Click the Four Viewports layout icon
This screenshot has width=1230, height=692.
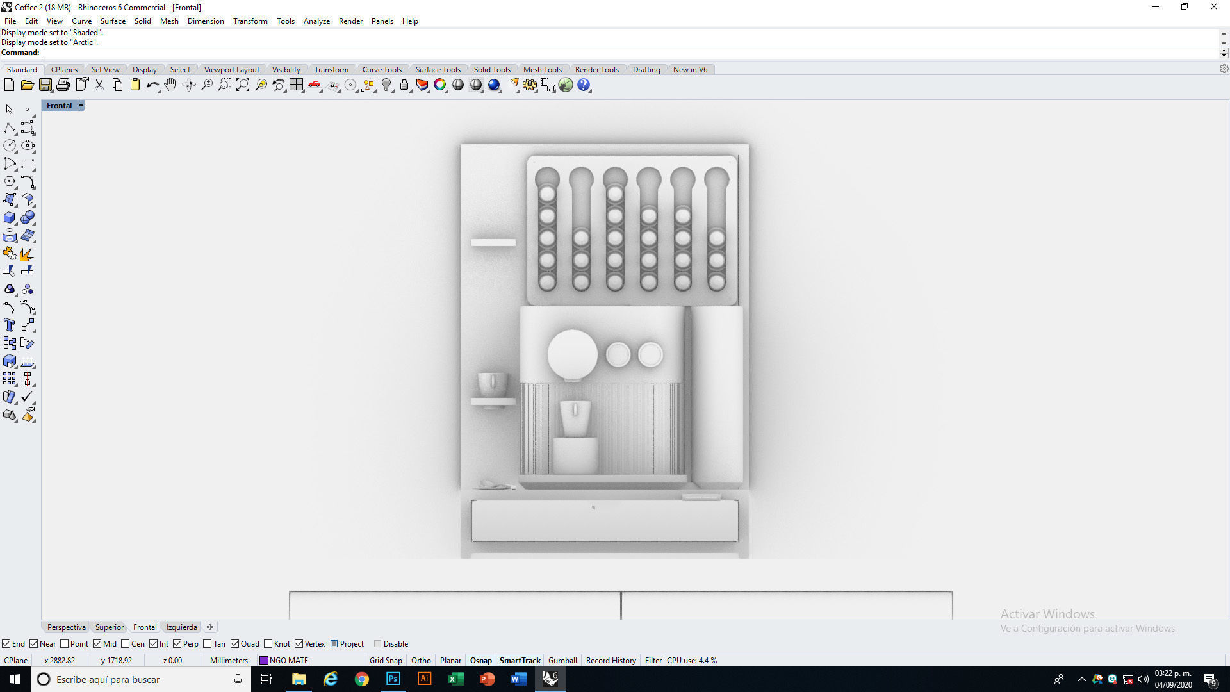(x=296, y=85)
